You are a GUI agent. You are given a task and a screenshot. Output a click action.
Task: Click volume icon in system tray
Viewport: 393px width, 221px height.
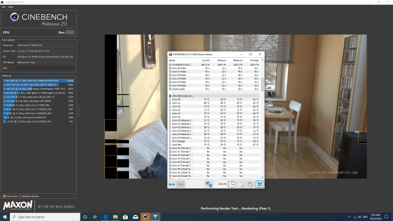pos(359,217)
